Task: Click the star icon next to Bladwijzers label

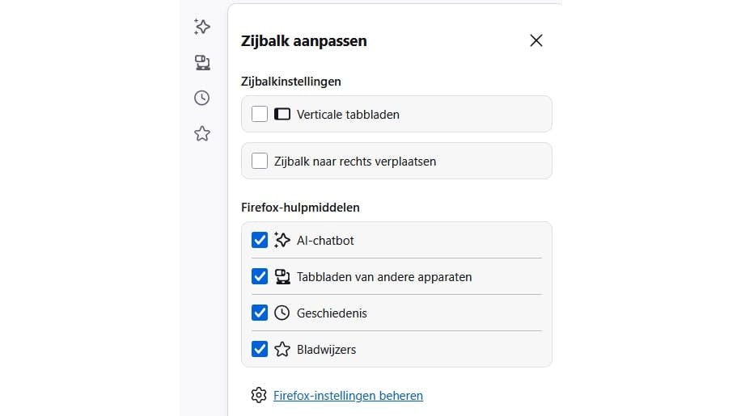Action: pyautogui.click(x=282, y=349)
